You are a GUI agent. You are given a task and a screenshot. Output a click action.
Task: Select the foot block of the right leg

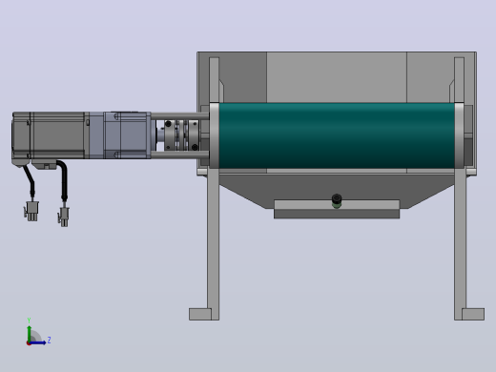pos(473,314)
